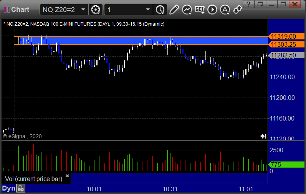Click the share/pop-out arrow icon
Screen dimensions: 306x194
(x=237, y=10)
